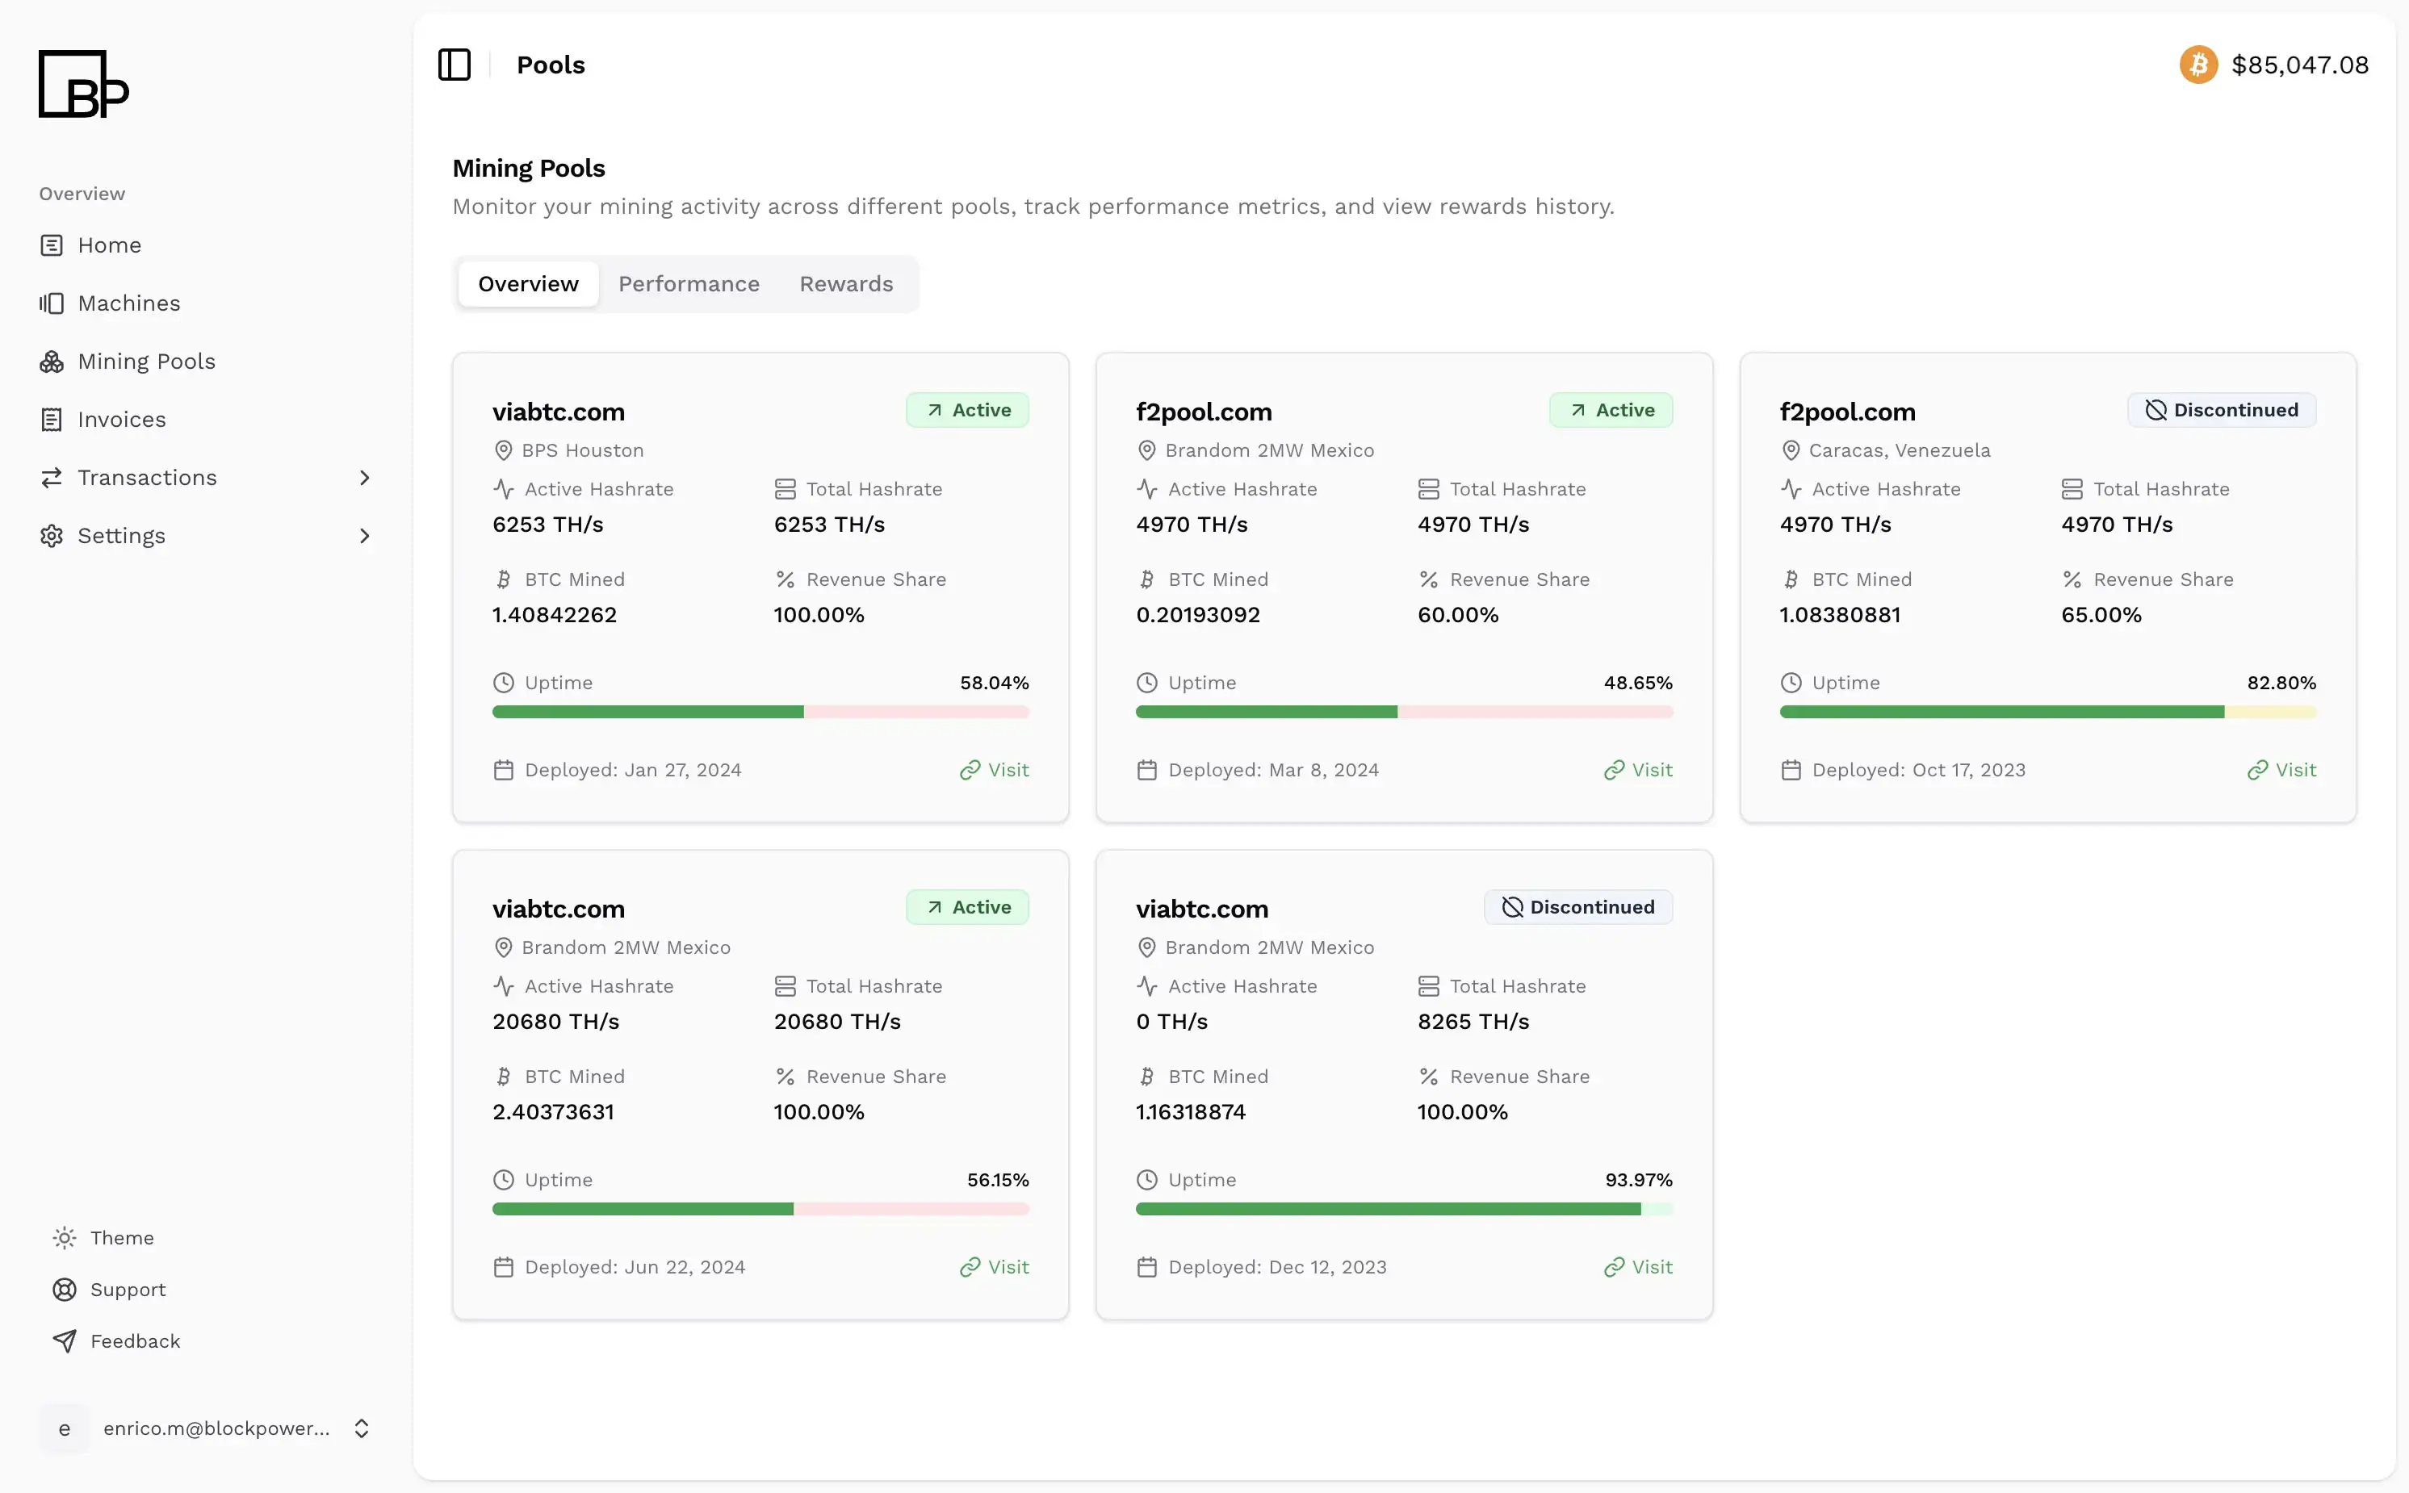
Task: Click the Mining Pools sidebar icon
Action: (52, 362)
